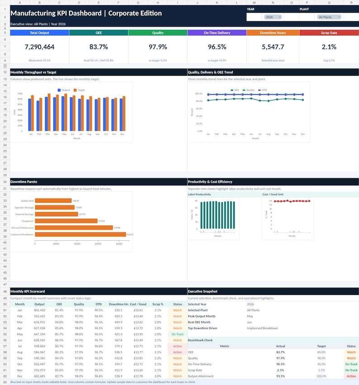Select the 7,290,464 total output value
Viewport: 359px width, 385px height.
[x=39, y=47]
